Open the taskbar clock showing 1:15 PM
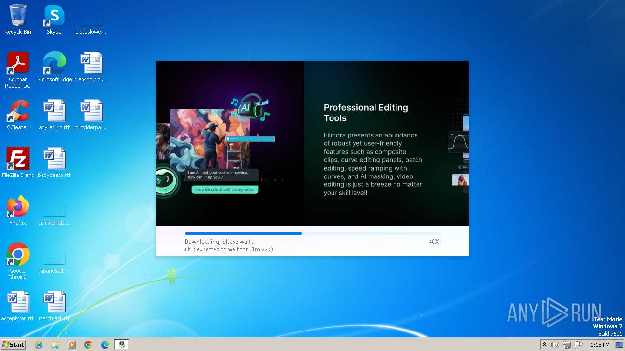Screen dimensions: 625x351 [600, 345]
